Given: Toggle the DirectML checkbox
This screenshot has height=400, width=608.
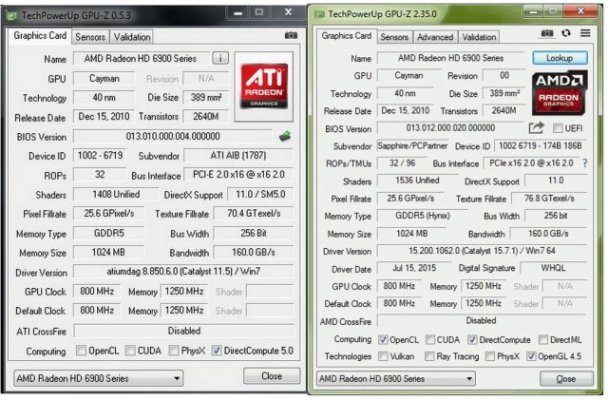Looking at the screenshot, I should 543,340.
